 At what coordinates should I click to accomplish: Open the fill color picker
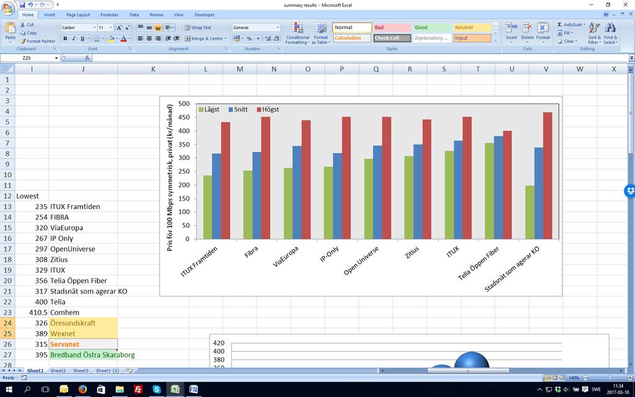pos(117,38)
